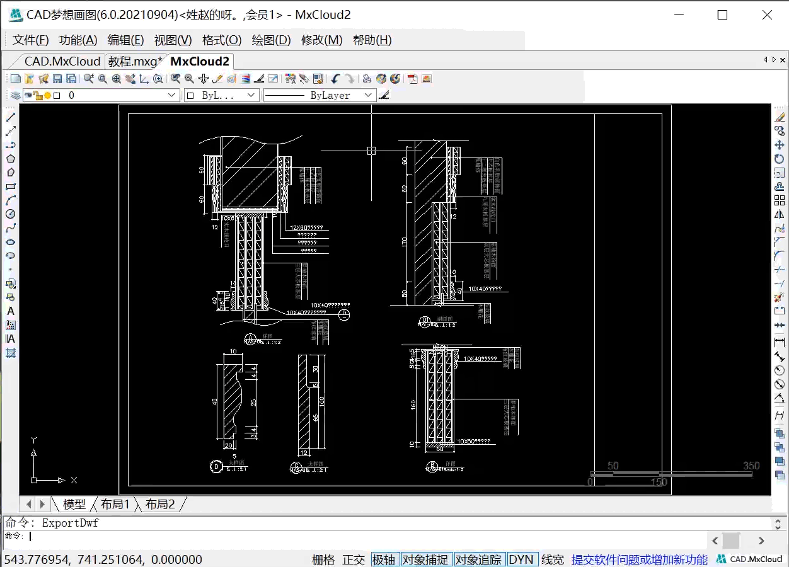Image resolution: width=789 pixels, height=567 pixels.
Task: Toggle 对象捕捉 object snap
Action: pos(425,559)
